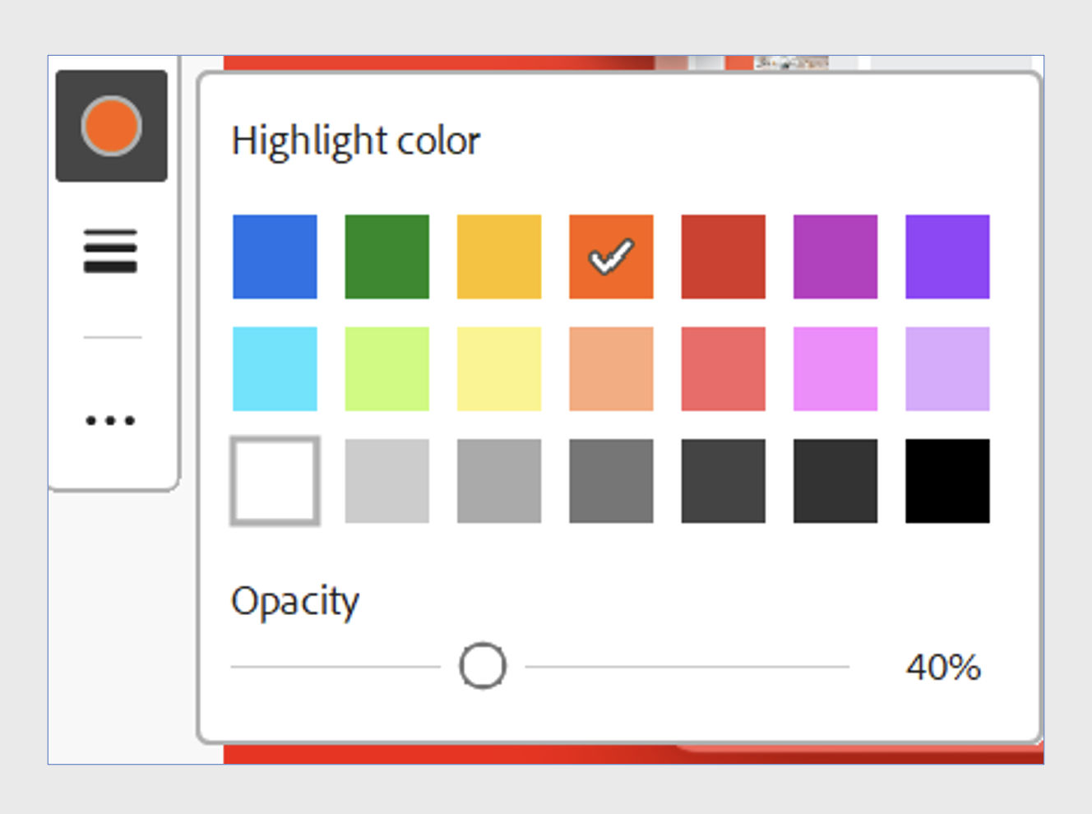This screenshot has width=1092, height=814.
Task: Click the currently checked orange swatch
Action: tap(611, 257)
